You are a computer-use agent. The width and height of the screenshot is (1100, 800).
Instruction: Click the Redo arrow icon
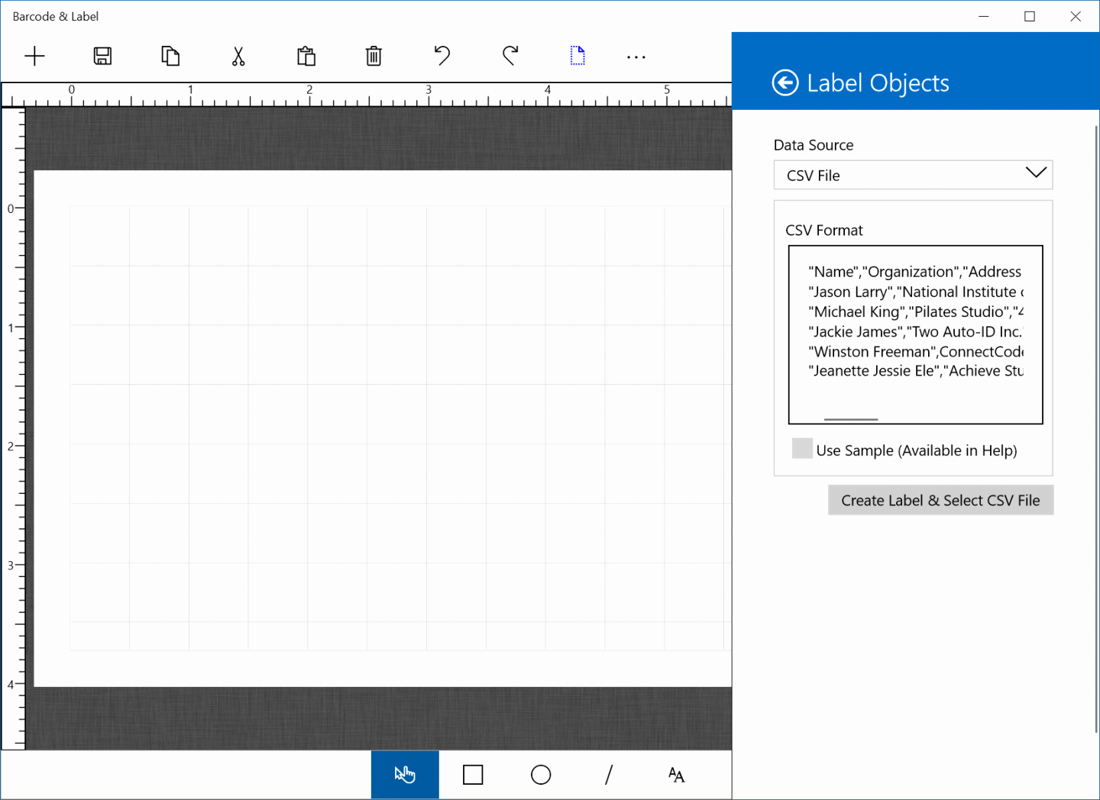pyautogui.click(x=510, y=55)
